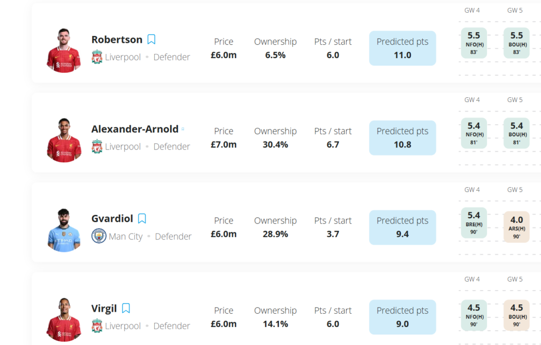
Task: Click the tiny bookmark beside Alexander-Arnold
Action: 183,129
